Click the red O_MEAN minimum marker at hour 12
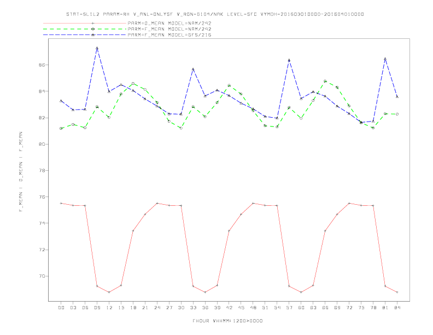This screenshot has height=335, width=433. coord(109,292)
